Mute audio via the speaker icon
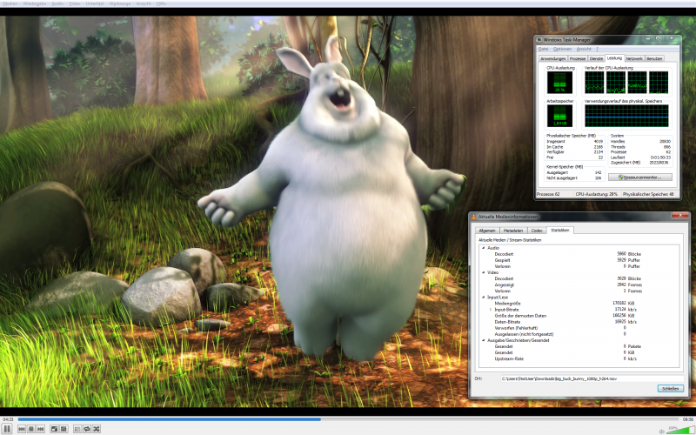 [x=661, y=431]
